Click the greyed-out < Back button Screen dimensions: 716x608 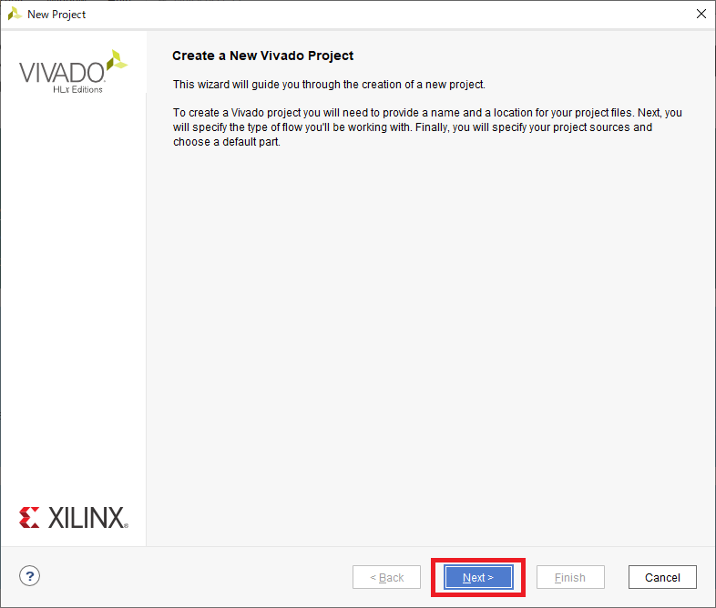point(386,577)
